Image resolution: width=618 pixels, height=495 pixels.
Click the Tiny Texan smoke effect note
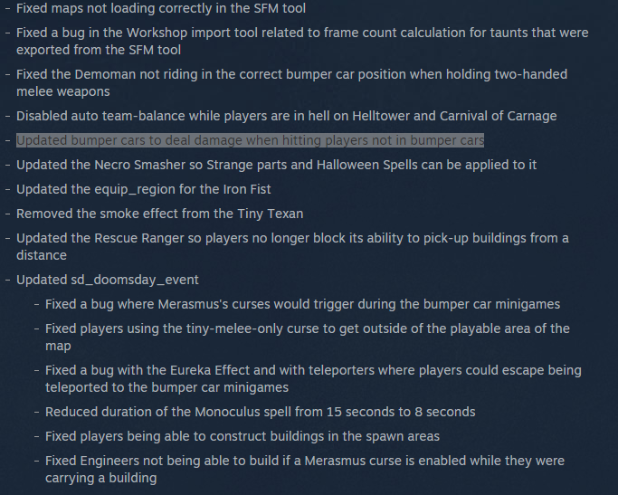point(159,214)
